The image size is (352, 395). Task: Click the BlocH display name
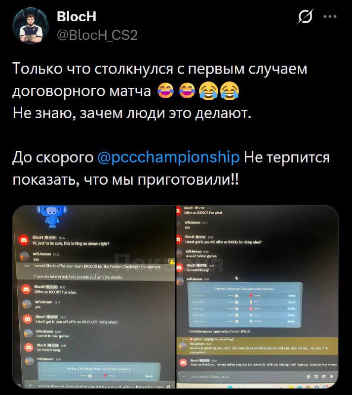(77, 16)
